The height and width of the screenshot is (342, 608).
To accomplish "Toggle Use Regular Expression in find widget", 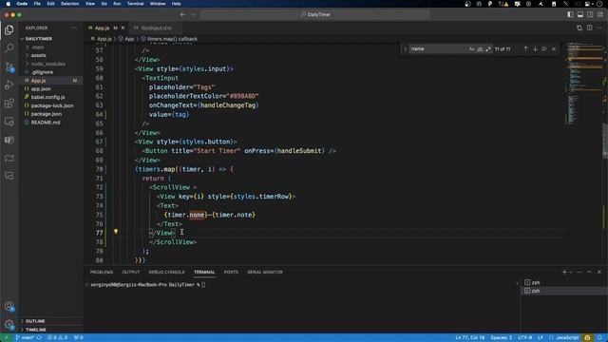I will [x=488, y=48].
